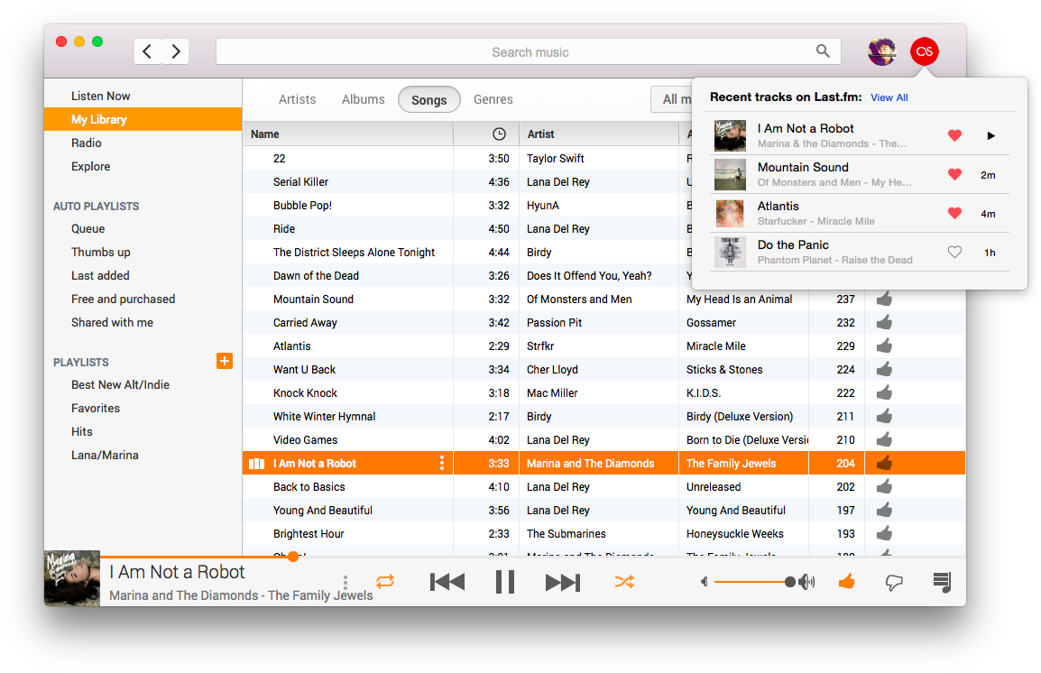
Task: Sort songs by Name column header
Action: pos(348,134)
